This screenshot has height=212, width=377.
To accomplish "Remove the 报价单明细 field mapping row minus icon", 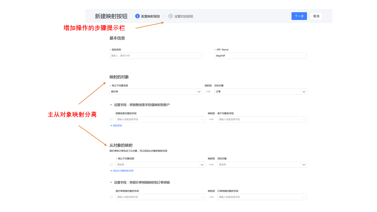I will pos(111,197).
